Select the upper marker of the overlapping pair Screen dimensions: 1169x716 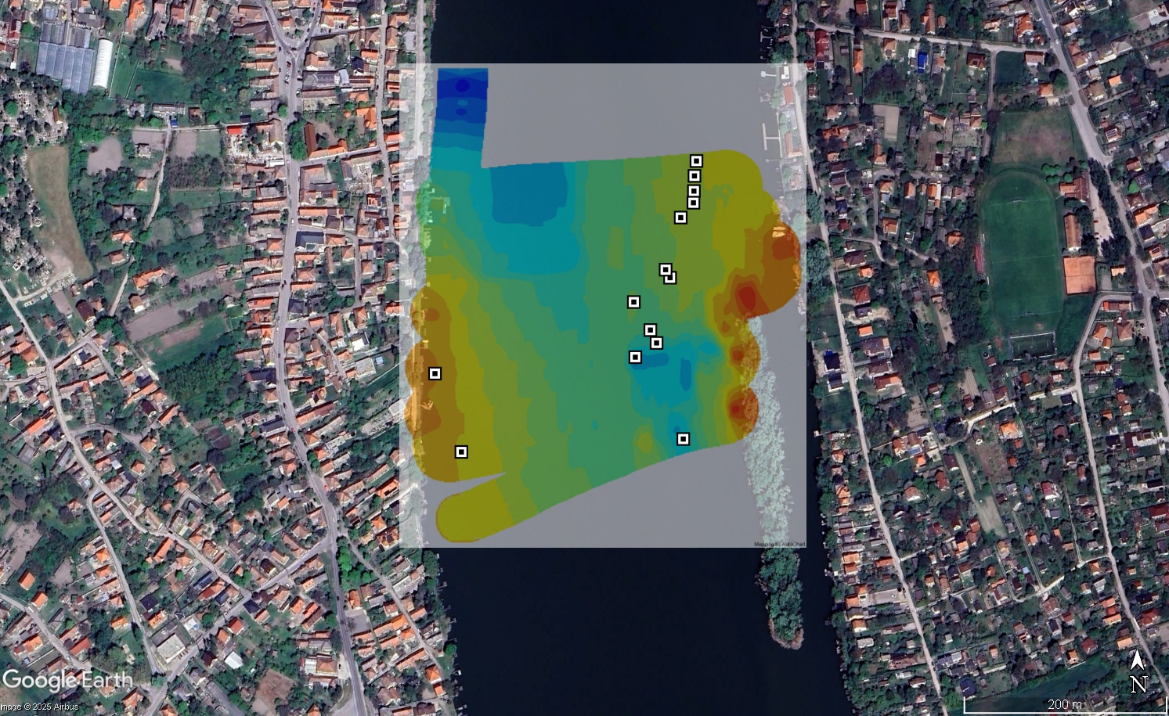[665, 270]
